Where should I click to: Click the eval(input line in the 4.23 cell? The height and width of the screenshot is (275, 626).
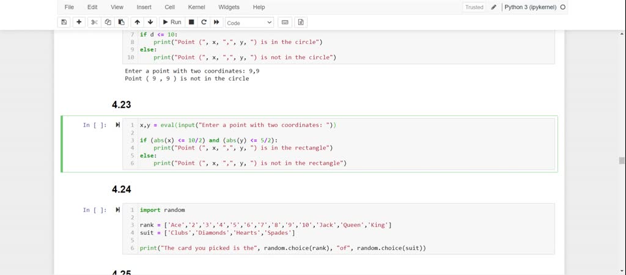(238, 125)
